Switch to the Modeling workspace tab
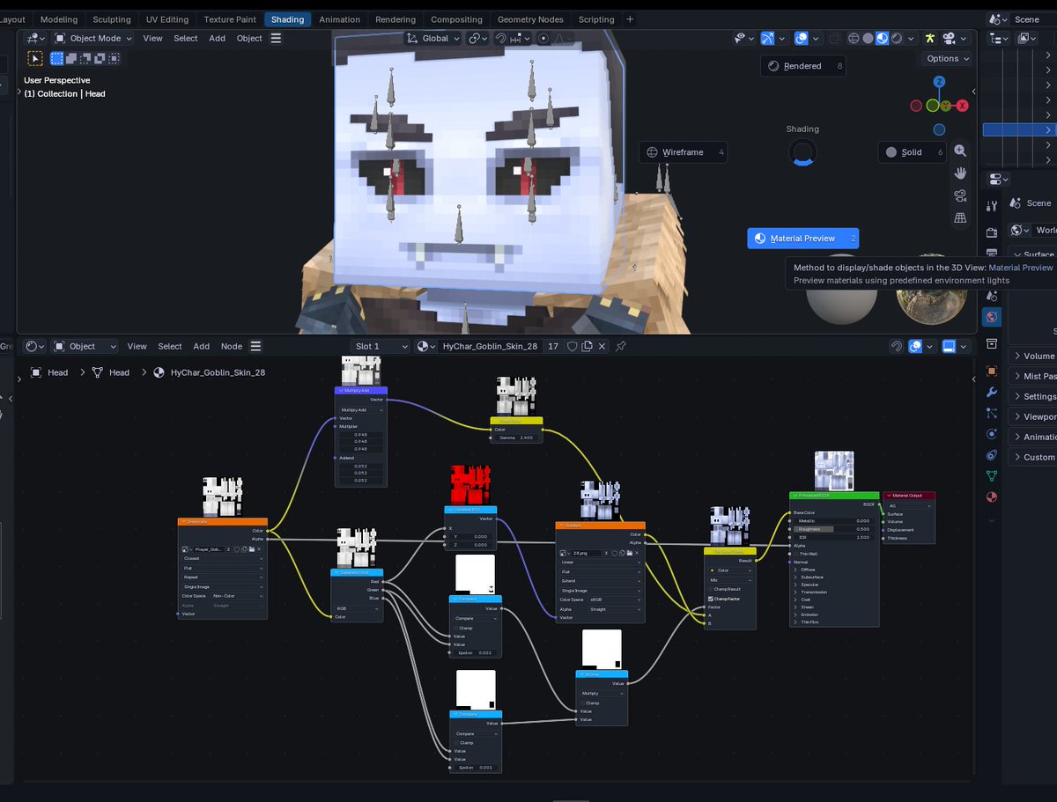Image resolution: width=1057 pixels, height=802 pixels. coord(59,19)
